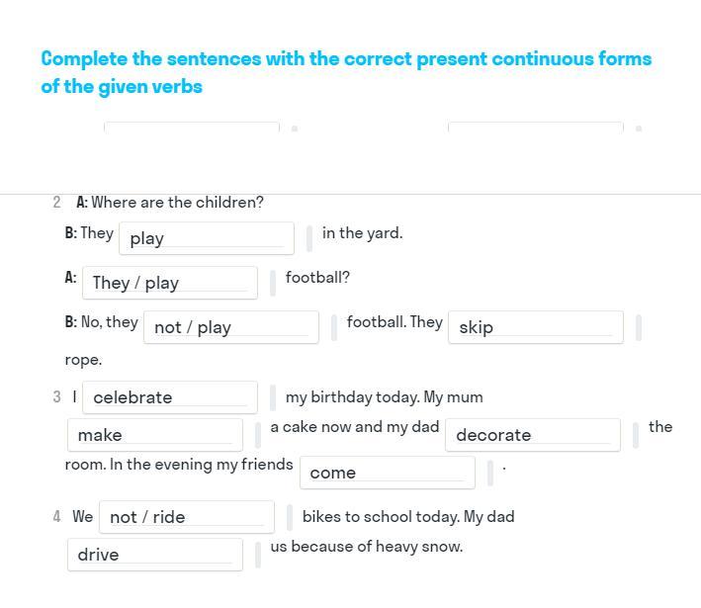Viewport: 701px width, 608px height.
Task: Click the gray marker next to 'drive' field
Action: (x=258, y=555)
